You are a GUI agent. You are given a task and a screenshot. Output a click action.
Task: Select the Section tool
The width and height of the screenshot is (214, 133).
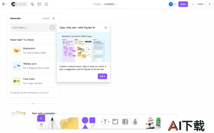pyautogui.click(x=115, y=122)
